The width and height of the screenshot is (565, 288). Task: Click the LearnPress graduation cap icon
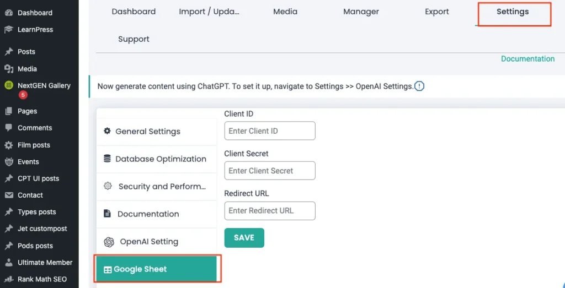click(x=9, y=30)
